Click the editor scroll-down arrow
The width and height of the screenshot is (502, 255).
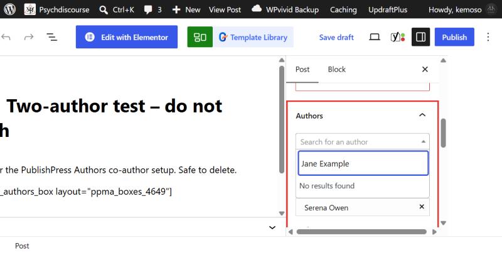pyautogui.click(x=282, y=214)
